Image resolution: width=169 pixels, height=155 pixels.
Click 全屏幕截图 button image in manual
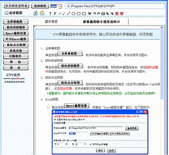click(70, 54)
